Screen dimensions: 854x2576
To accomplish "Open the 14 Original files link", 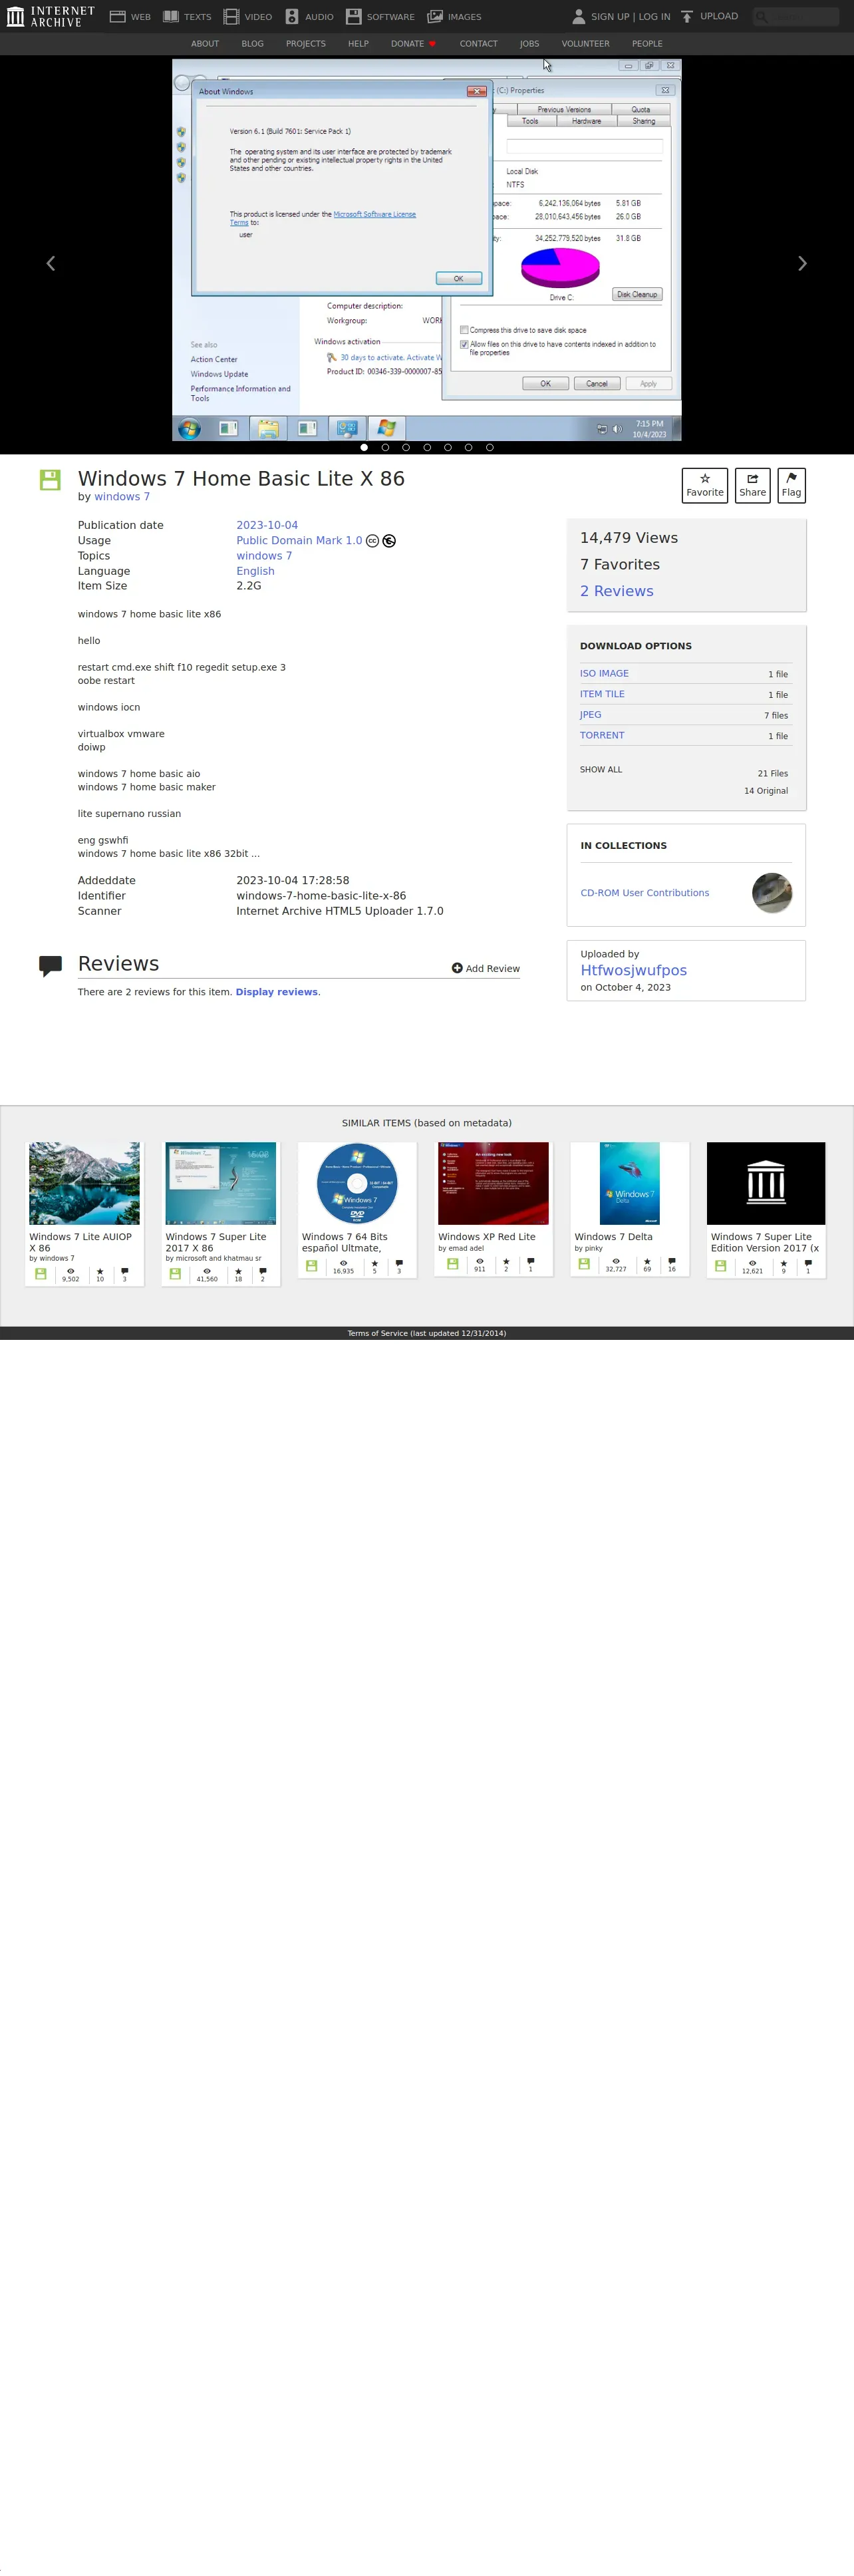I will pos(766,791).
